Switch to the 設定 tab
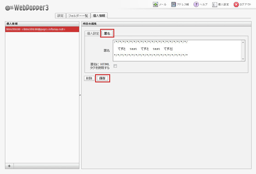This screenshot has height=174, width=256. pyautogui.click(x=60, y=16)
